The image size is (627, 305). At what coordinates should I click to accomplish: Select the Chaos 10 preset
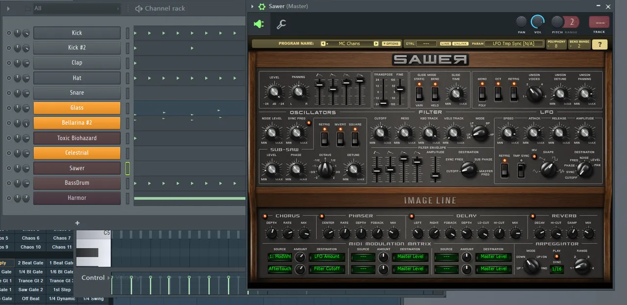pos(31,247)
